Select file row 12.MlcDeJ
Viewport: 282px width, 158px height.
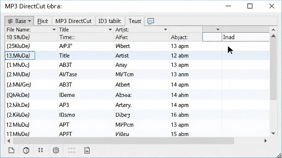pyautogui.click(x=137, y=105)
